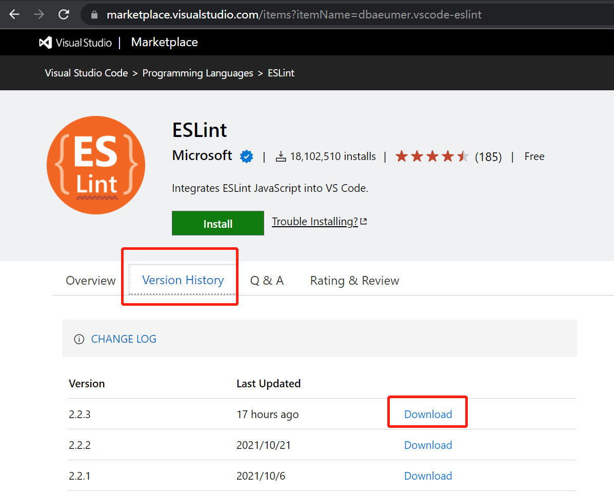This screenshot has width=614, height=494.
Task: Switch to the Version History tab
Action: 183,280
